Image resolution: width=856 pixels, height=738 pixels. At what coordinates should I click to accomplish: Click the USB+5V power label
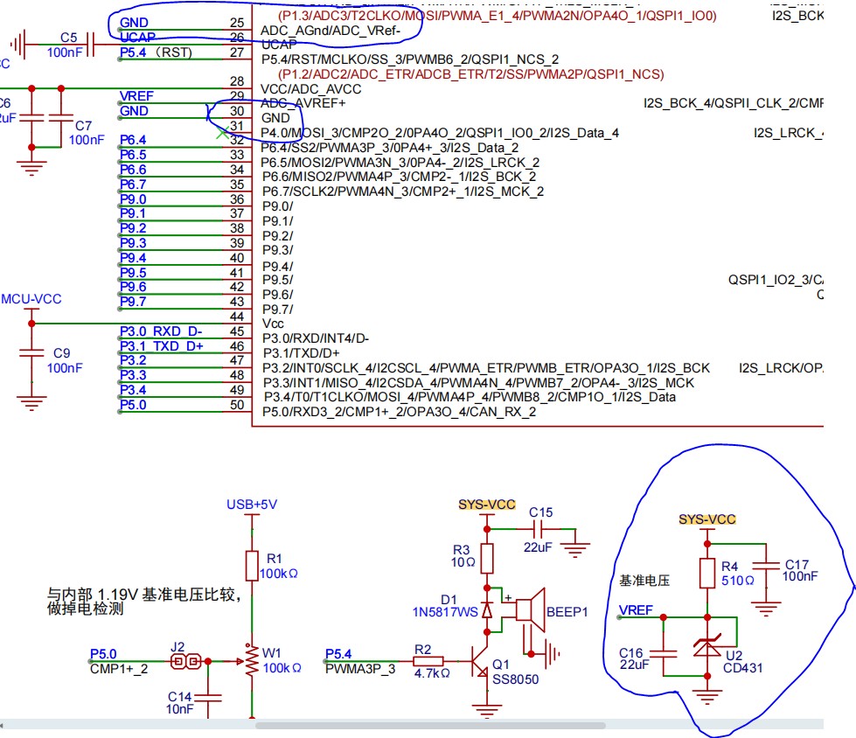[252, 505]
